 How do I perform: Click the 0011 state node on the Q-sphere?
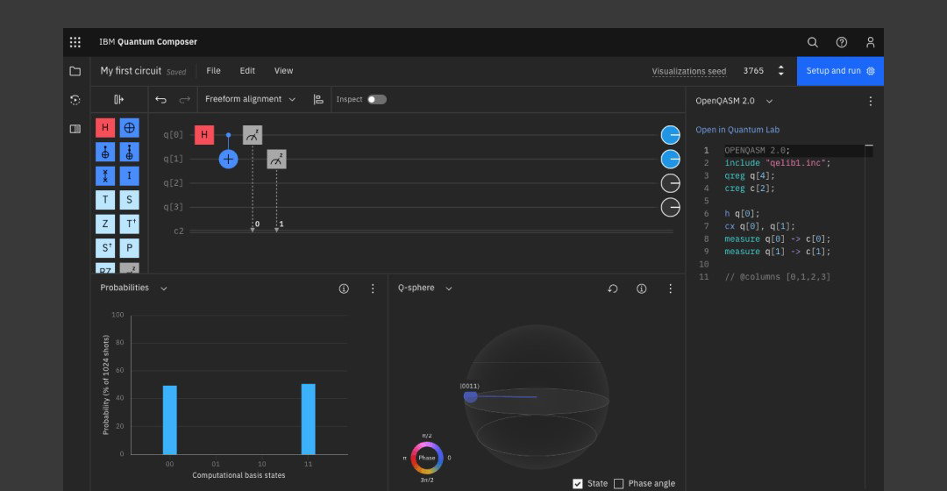tap(471, 396)
